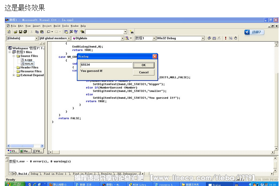Click the Build toolbar icon
279x186 pixels.
[x=214, y=38]
